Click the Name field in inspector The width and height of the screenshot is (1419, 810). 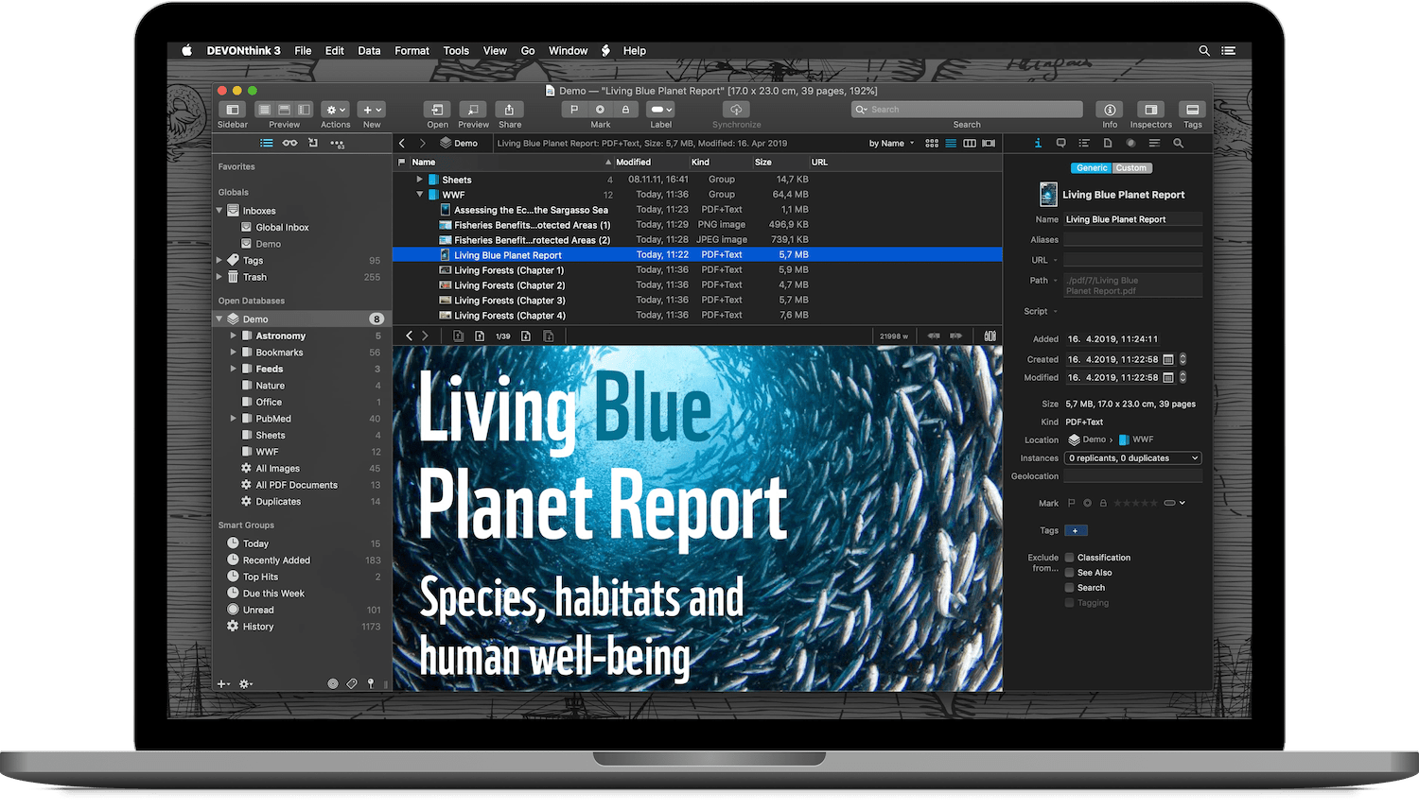coord(1132,219)
